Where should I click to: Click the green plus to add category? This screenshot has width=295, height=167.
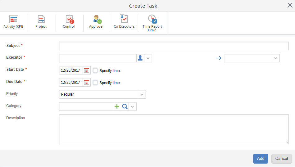[x=117, y=106]
